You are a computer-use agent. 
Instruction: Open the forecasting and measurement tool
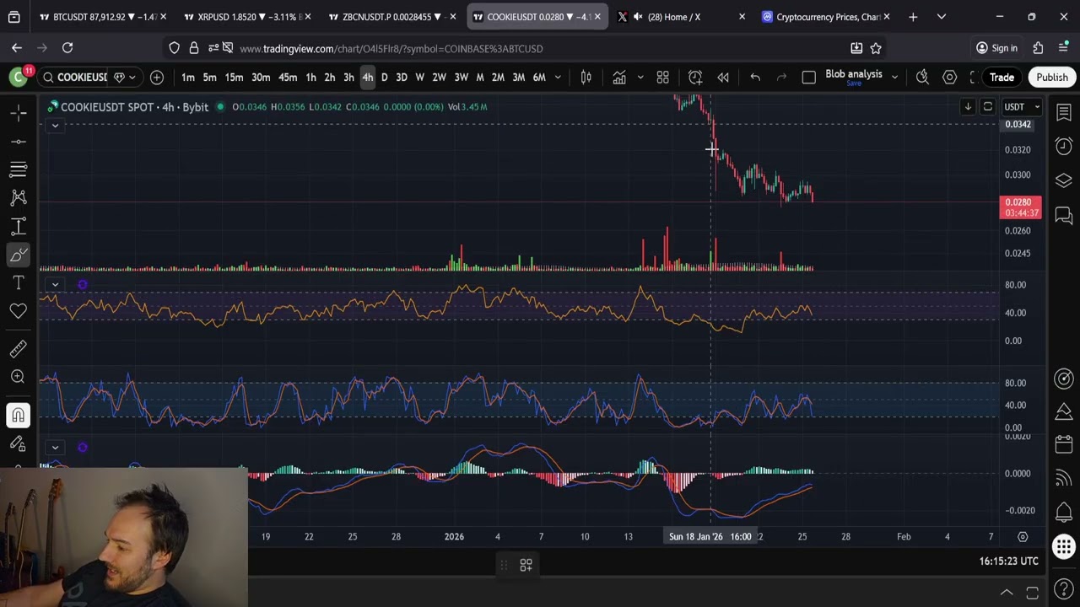pyautogui.click(x=19, y=227)
